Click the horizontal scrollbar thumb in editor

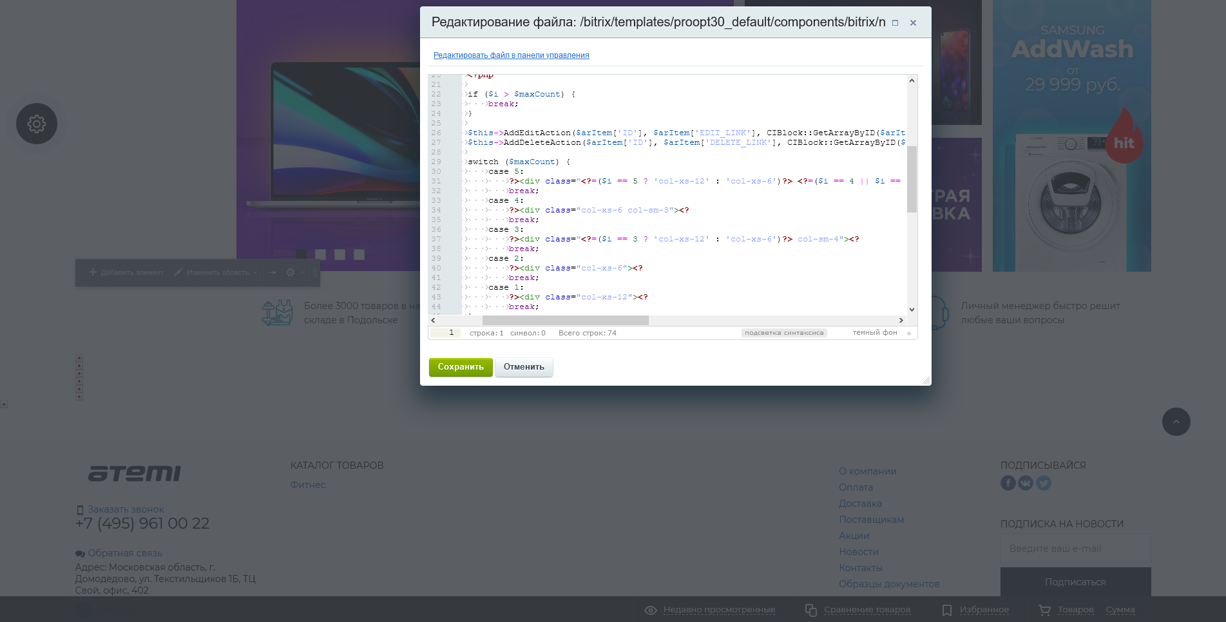pos(565,320)
